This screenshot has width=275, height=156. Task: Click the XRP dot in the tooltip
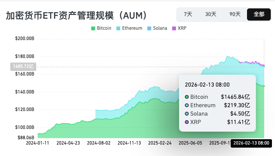pyautogui.click(x=187, y=122)
